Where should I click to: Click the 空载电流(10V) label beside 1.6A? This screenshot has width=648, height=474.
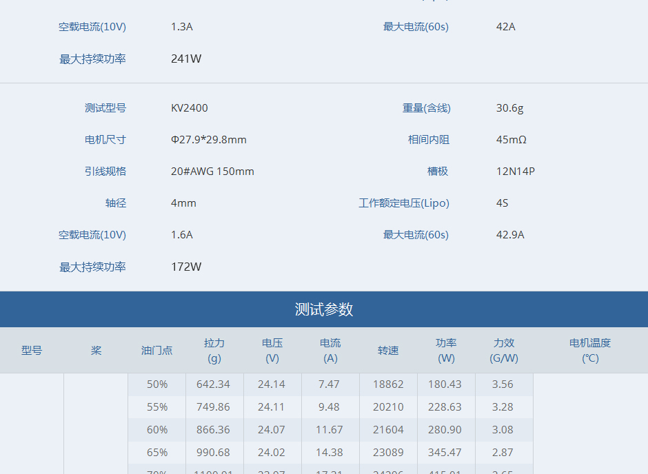coord(92,235)
